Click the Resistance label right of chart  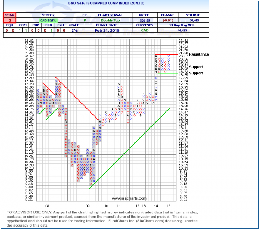point(199,54)
